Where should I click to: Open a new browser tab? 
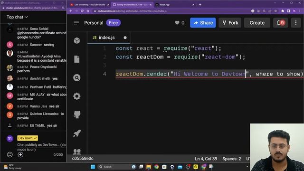[200, 4]
